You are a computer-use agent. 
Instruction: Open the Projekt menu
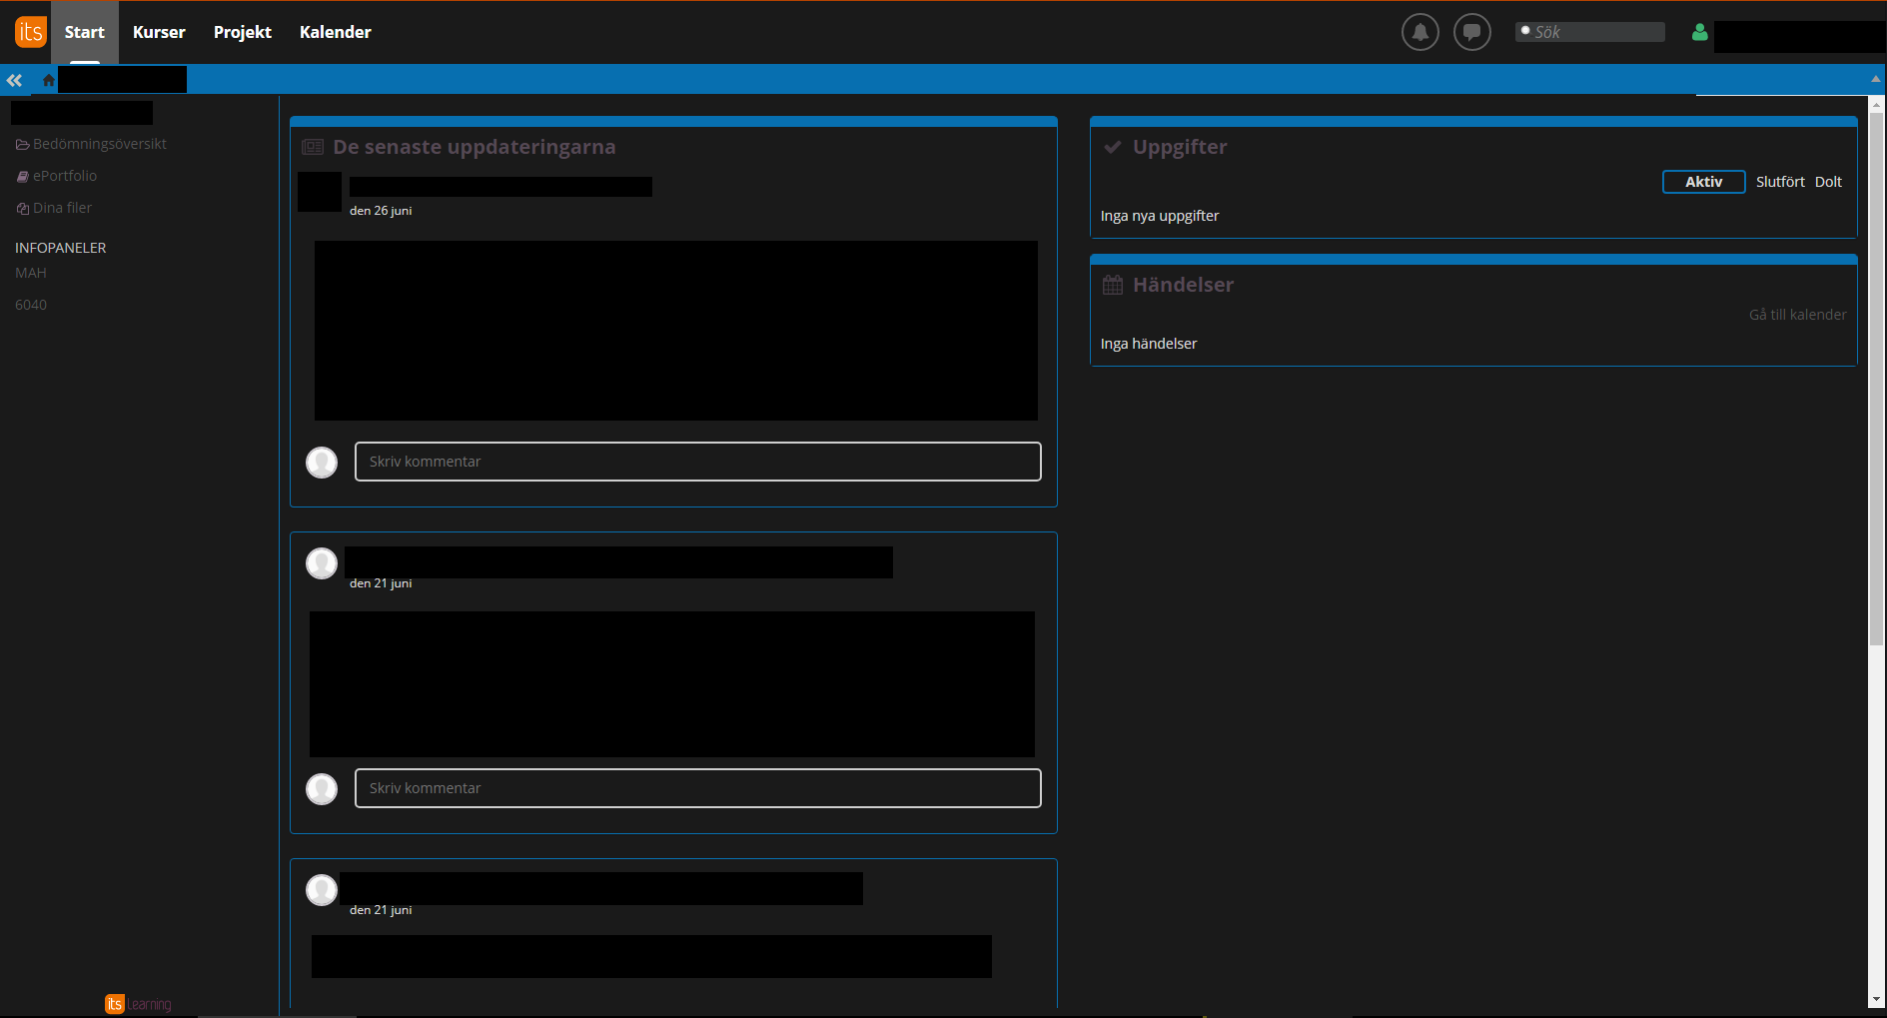click(x=243, y=32)
